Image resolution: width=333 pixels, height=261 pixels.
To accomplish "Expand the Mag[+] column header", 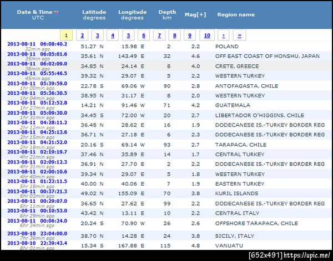I will click(x=195, y=14).
